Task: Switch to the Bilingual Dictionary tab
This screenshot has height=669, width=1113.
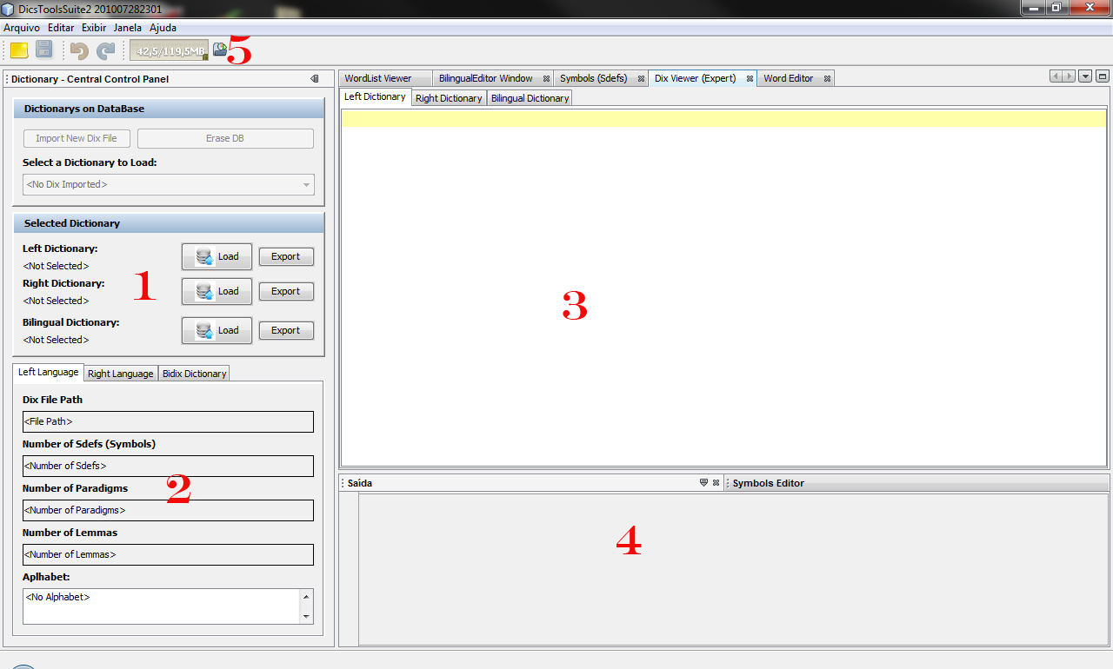Action: click(x=530, y=98)
